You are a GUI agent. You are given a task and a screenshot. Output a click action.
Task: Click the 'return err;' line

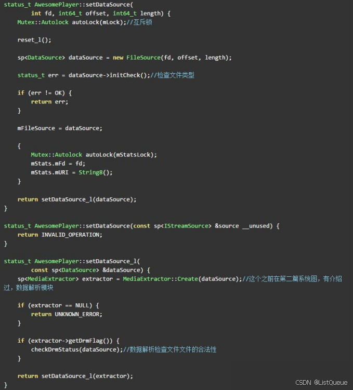click(49, 102)
